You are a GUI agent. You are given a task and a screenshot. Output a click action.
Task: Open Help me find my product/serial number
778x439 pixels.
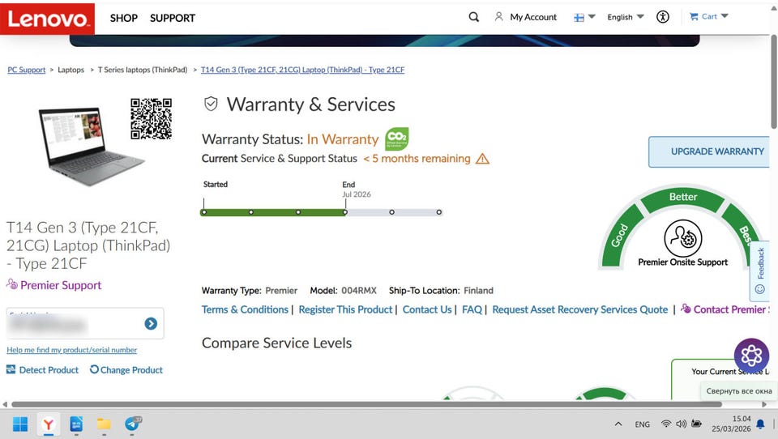pos(71,350)
